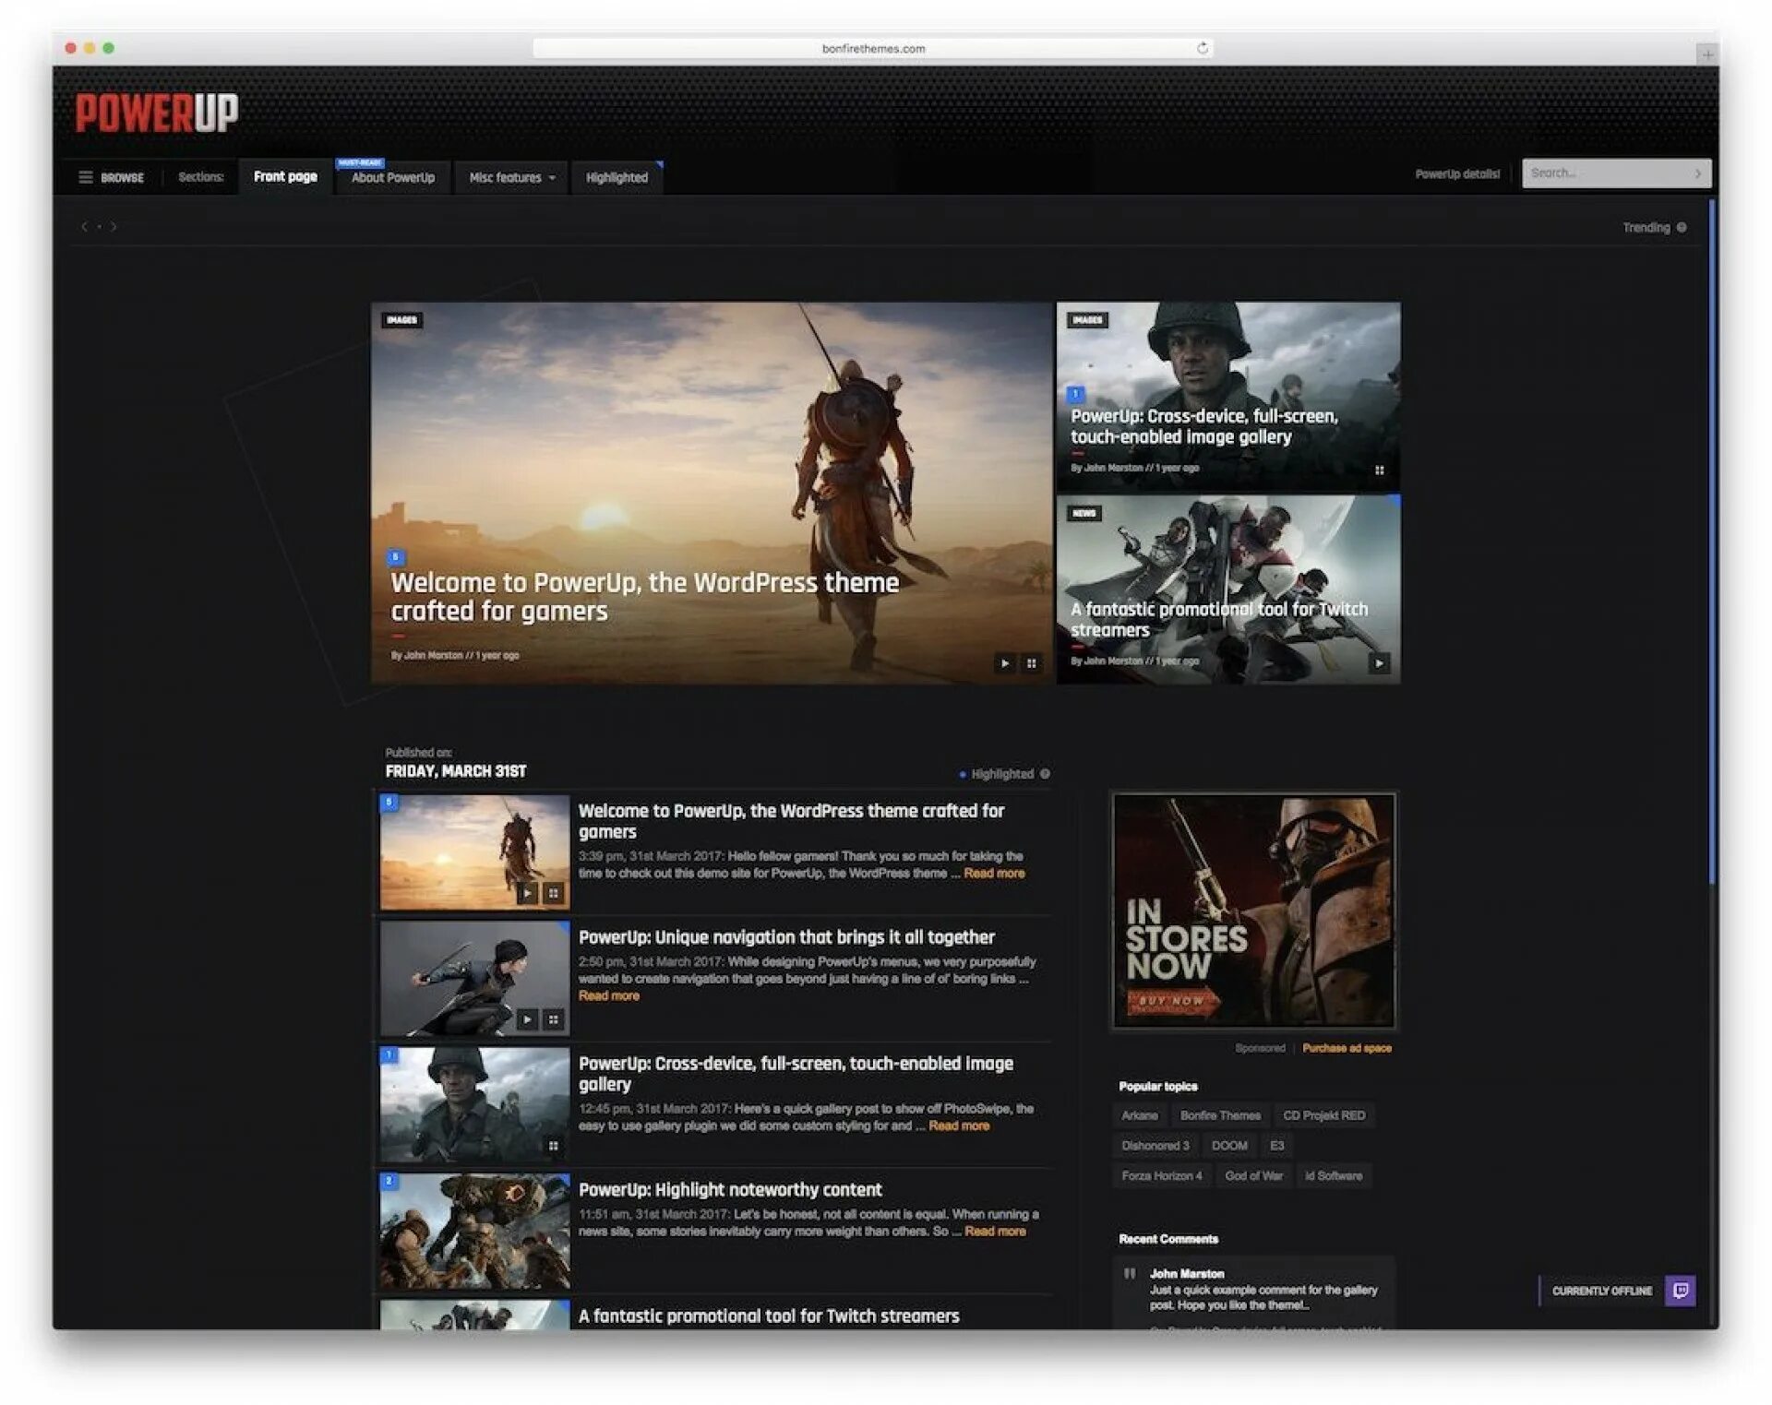Image resolution: width=1772 pixels, height=1405 pixels.
Task: Click Purchase ad space link
Action: [x=1347, y=1045]
